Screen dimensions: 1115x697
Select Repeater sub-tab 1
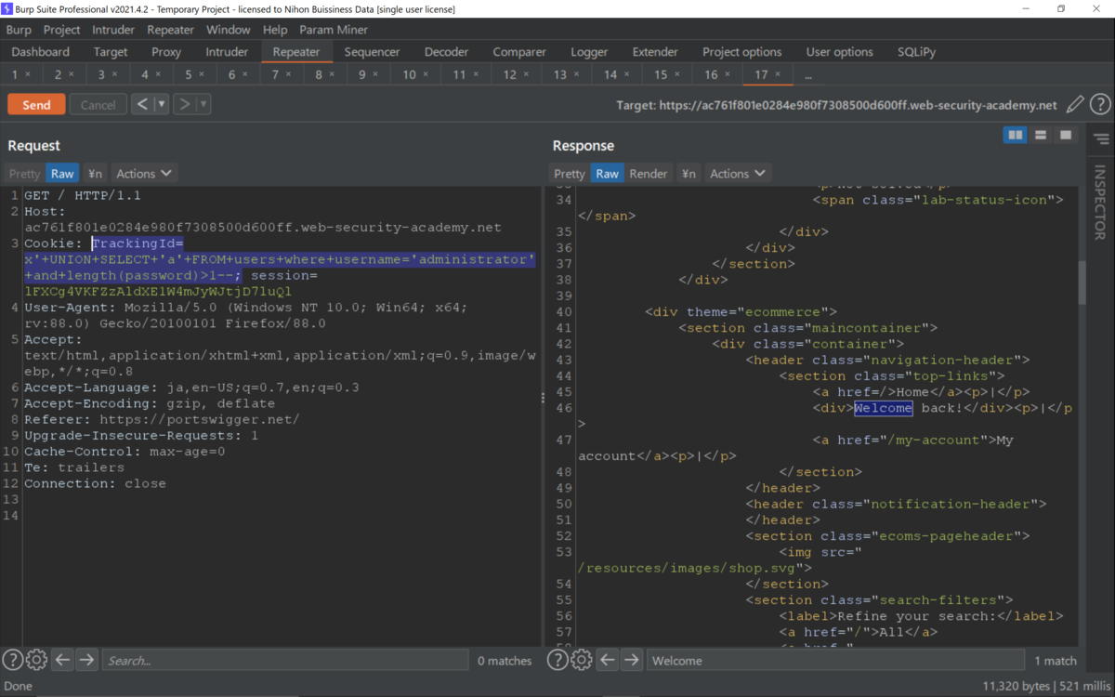(15, 74)
